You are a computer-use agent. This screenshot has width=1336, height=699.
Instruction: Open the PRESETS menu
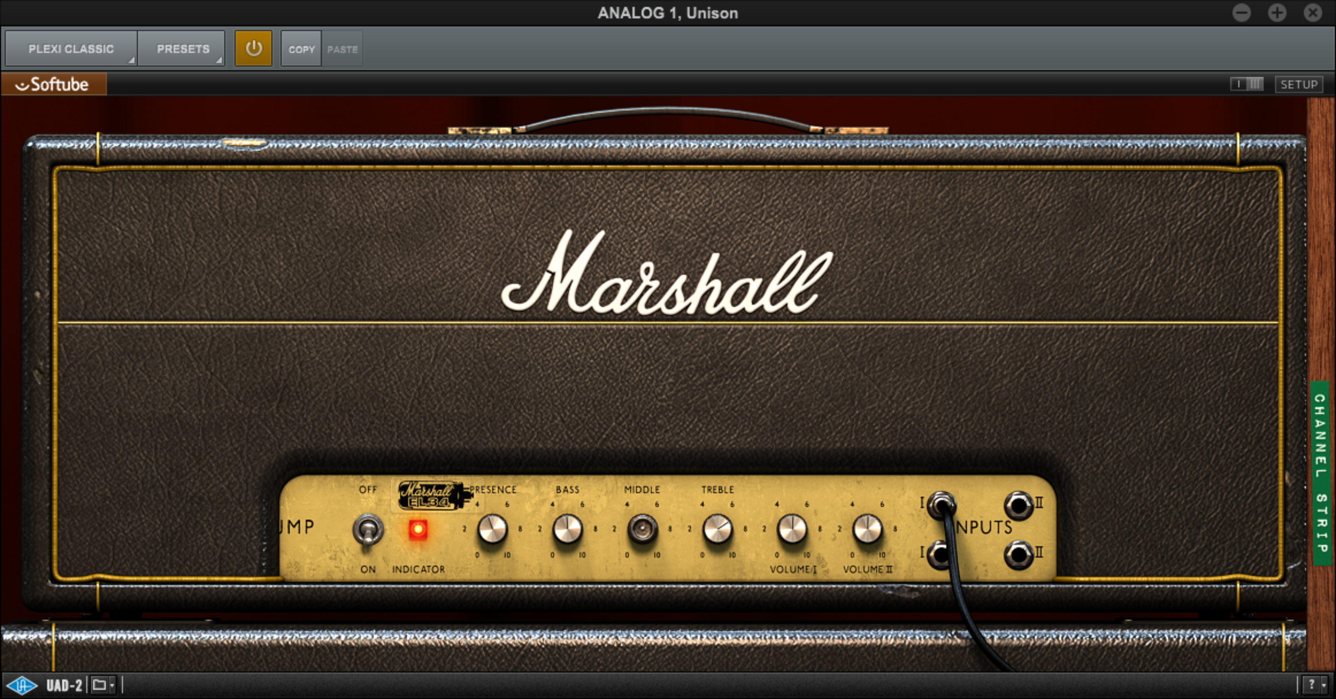pyautogui.click(x=182, y=48)
